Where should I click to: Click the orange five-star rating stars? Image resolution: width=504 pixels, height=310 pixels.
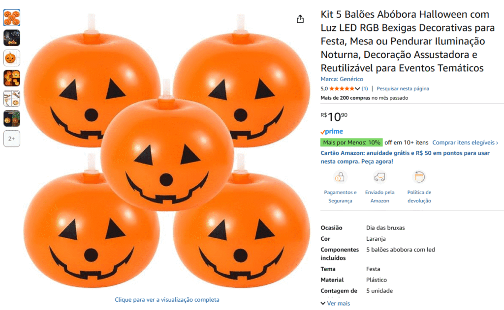click(x=342, y=88)
